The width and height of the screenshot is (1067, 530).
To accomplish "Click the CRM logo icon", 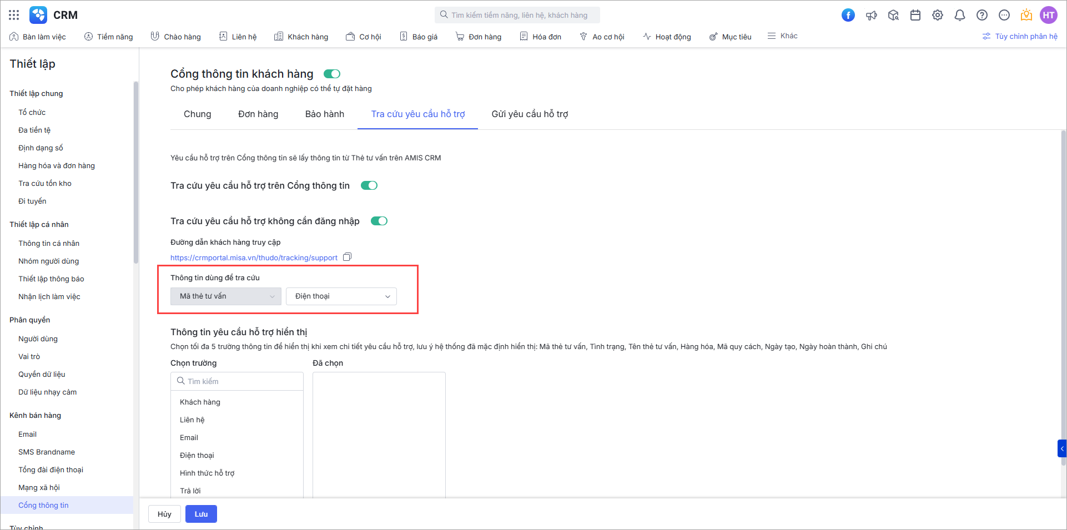I will pos(38,15).
